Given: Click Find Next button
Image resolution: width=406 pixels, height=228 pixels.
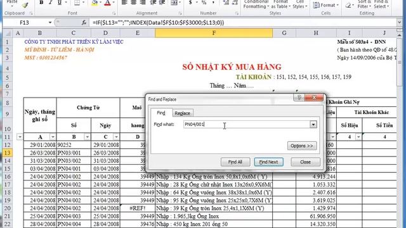Looking at the screenshot, I should pyautogui.click(x=268, y=162).
